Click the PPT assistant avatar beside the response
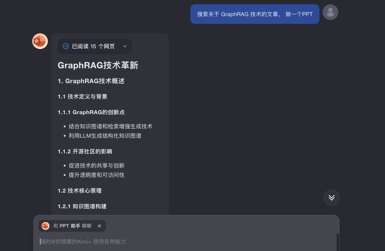The width and height of the screenshot is (385, 251). 40,41
